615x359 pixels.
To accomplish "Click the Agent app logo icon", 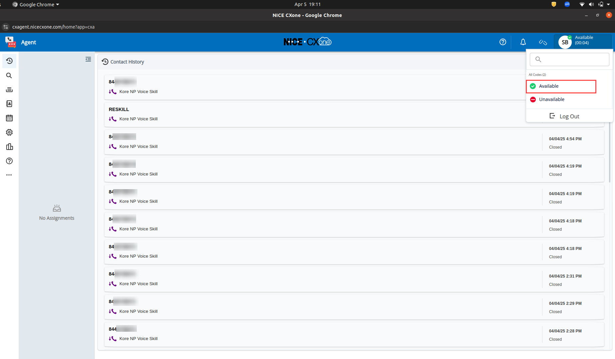I will click(10, 42).
